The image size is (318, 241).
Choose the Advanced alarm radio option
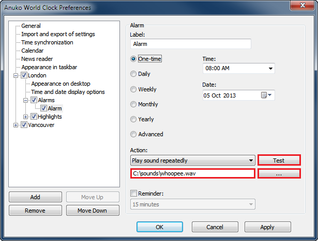coord(134,134)
